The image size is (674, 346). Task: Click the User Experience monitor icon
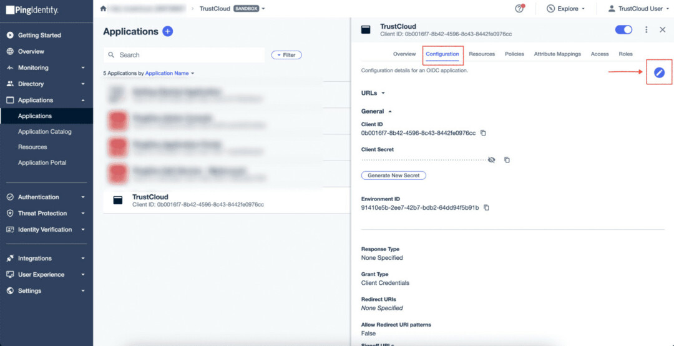(11, 275)
